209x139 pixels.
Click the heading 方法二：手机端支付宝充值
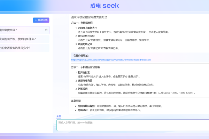pyautogui.click(x=85, y=67)
